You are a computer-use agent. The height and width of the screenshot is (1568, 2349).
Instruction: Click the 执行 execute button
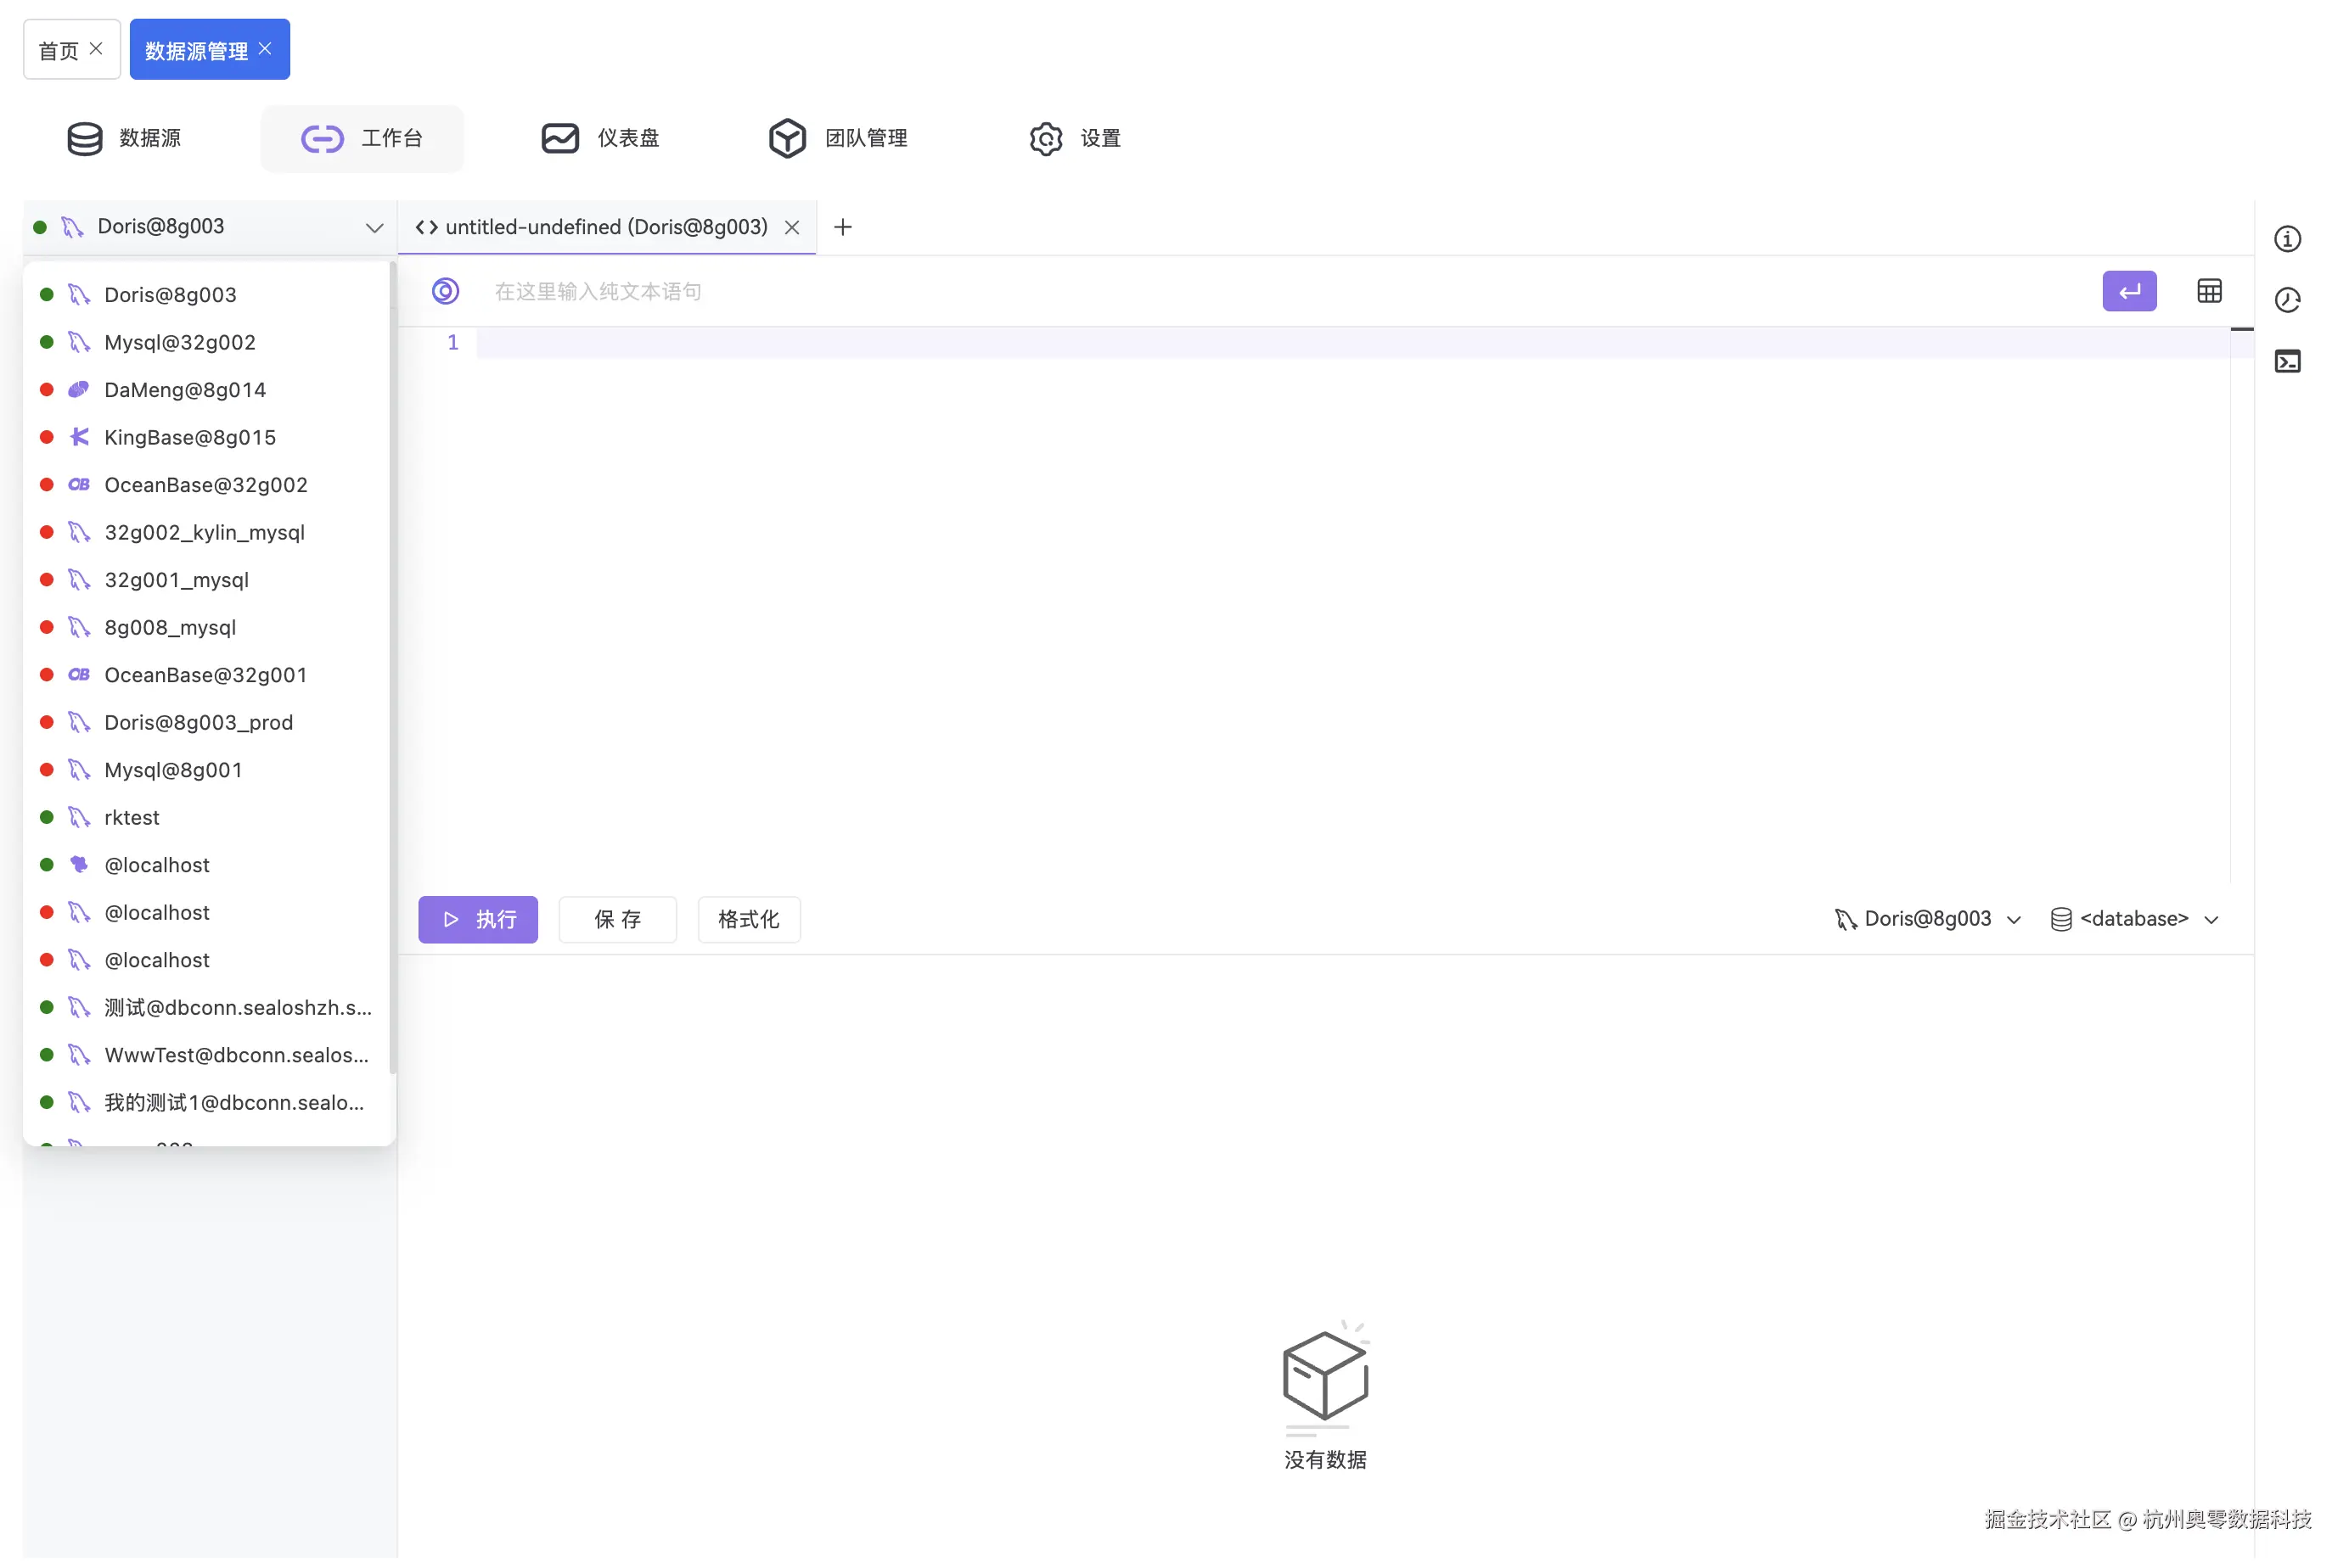478,919
